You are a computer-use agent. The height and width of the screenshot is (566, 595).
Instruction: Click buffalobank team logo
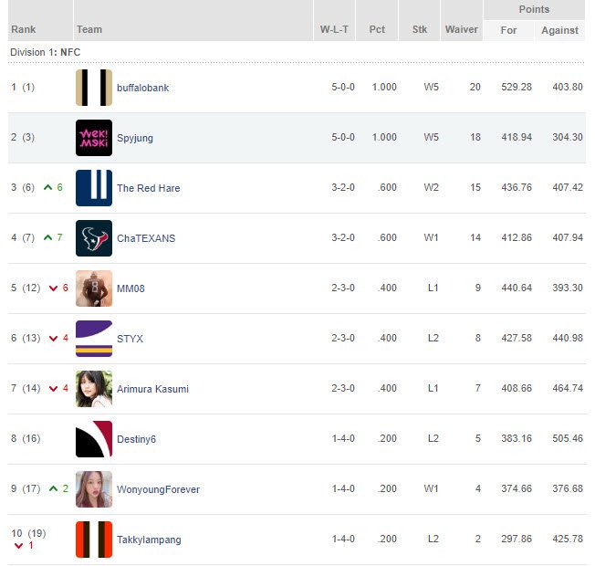click(94, 88)
